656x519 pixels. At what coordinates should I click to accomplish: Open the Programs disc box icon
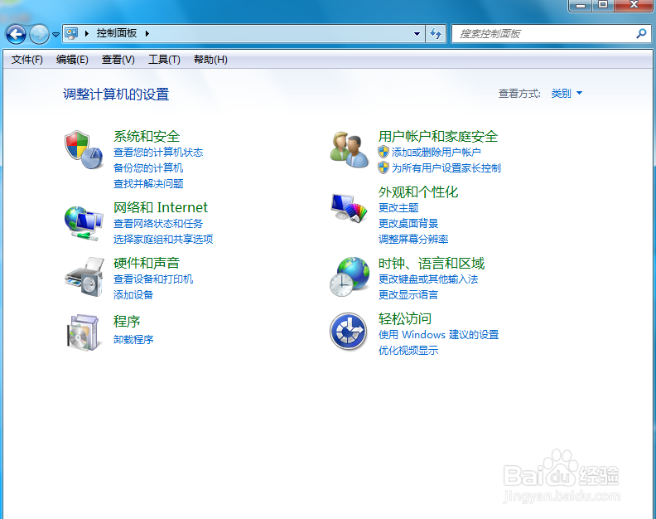(84, 332)
